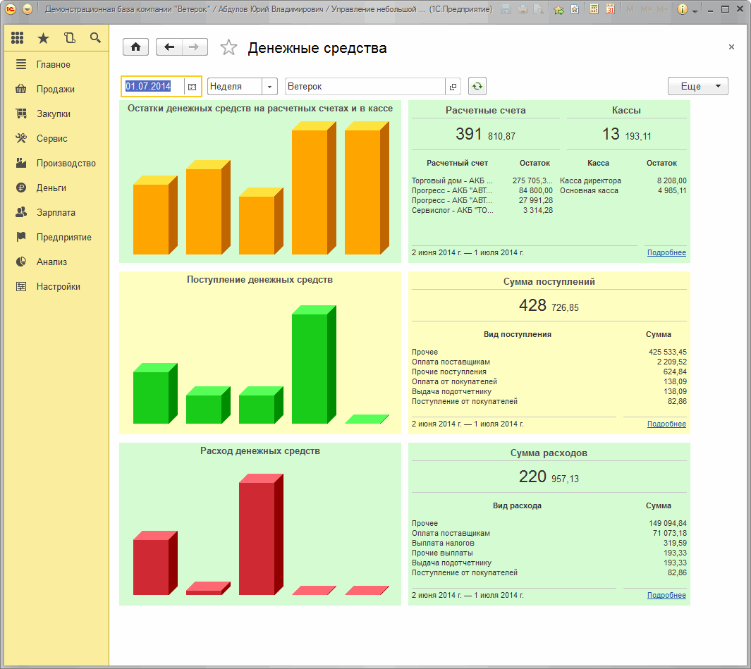This screenshot has height=669, width=751.
Task: Open the Ветерок organization link button
Action: (x=453, y=87)
